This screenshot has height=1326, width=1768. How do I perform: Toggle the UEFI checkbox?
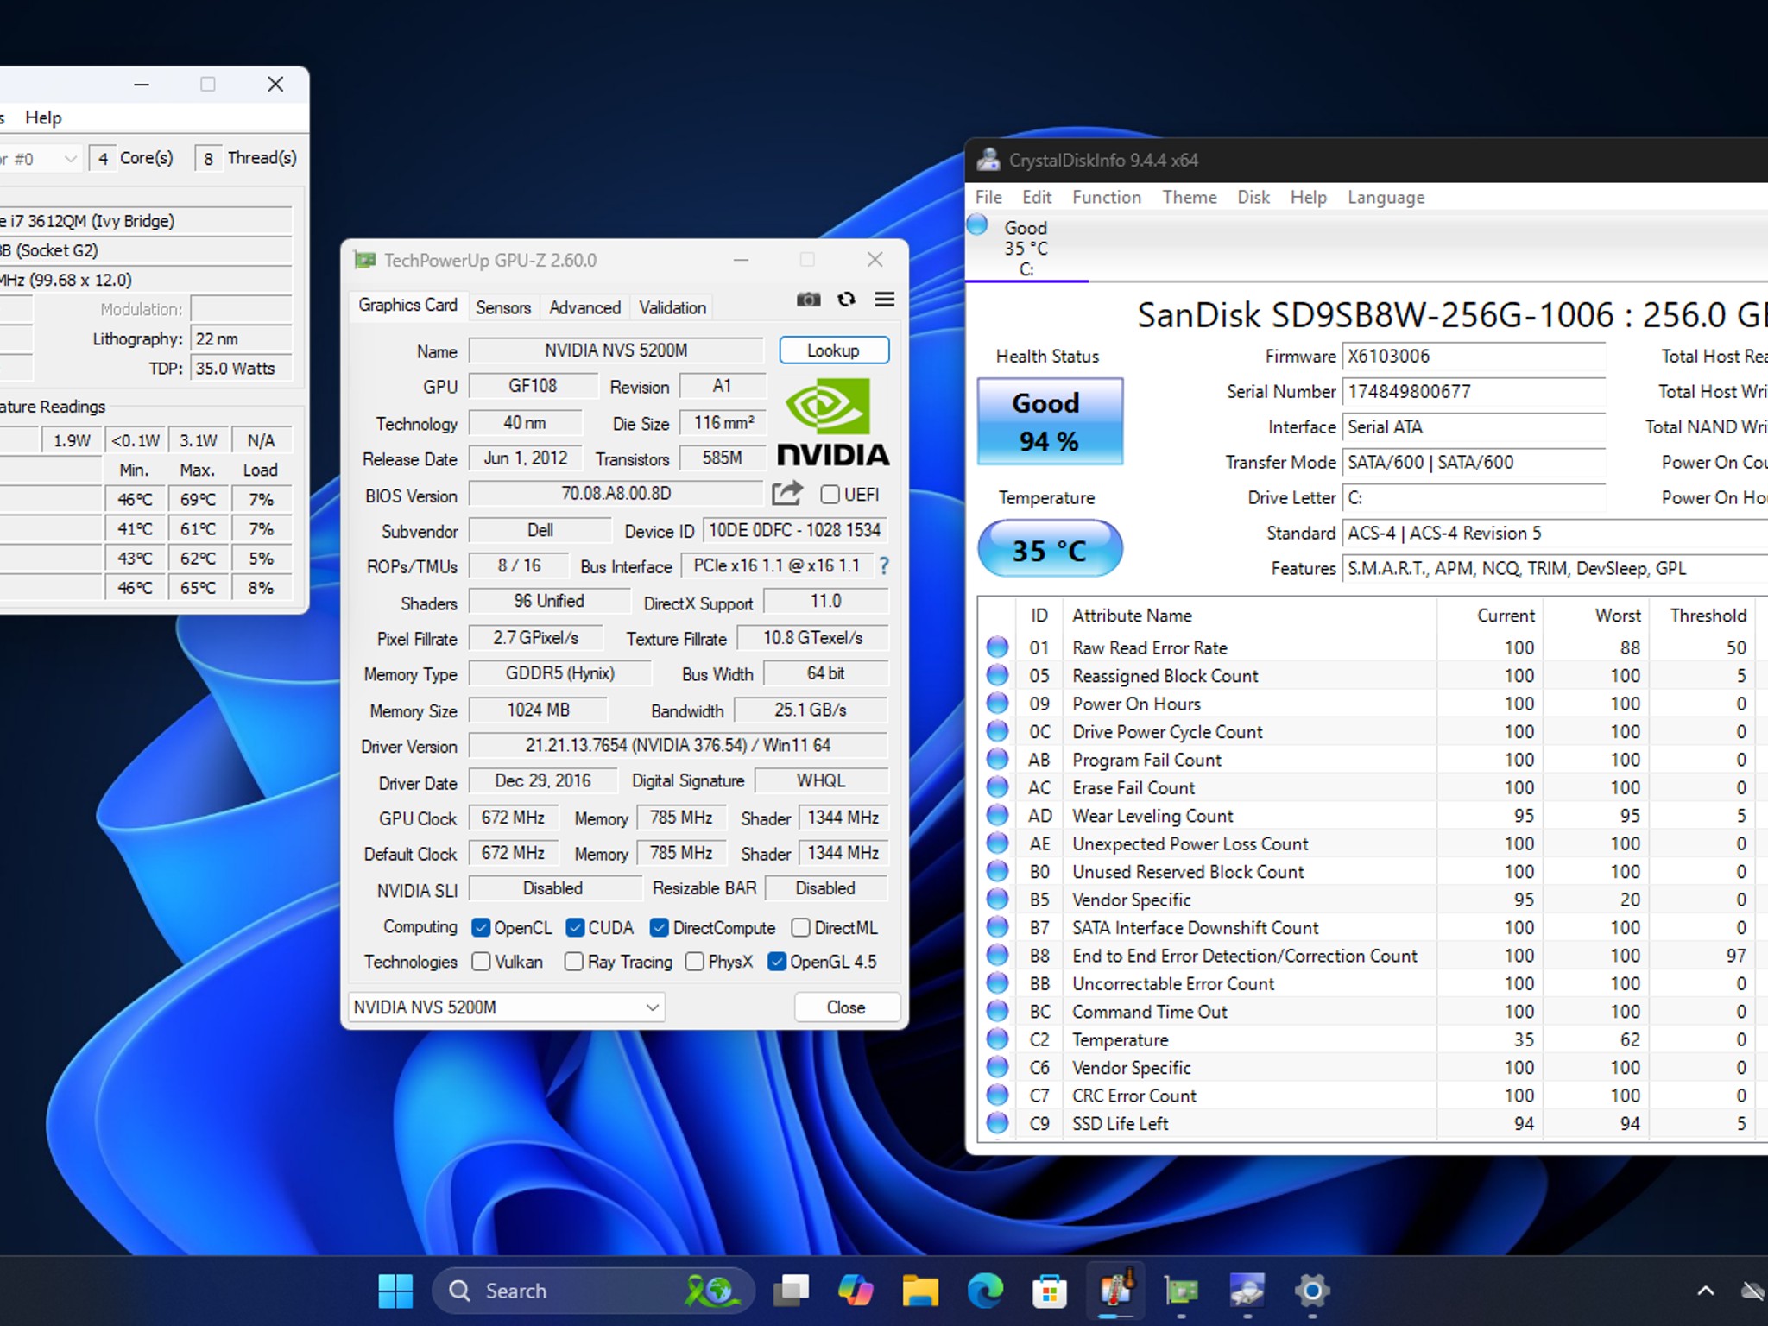pyautogui.click(x=830, y=494)
